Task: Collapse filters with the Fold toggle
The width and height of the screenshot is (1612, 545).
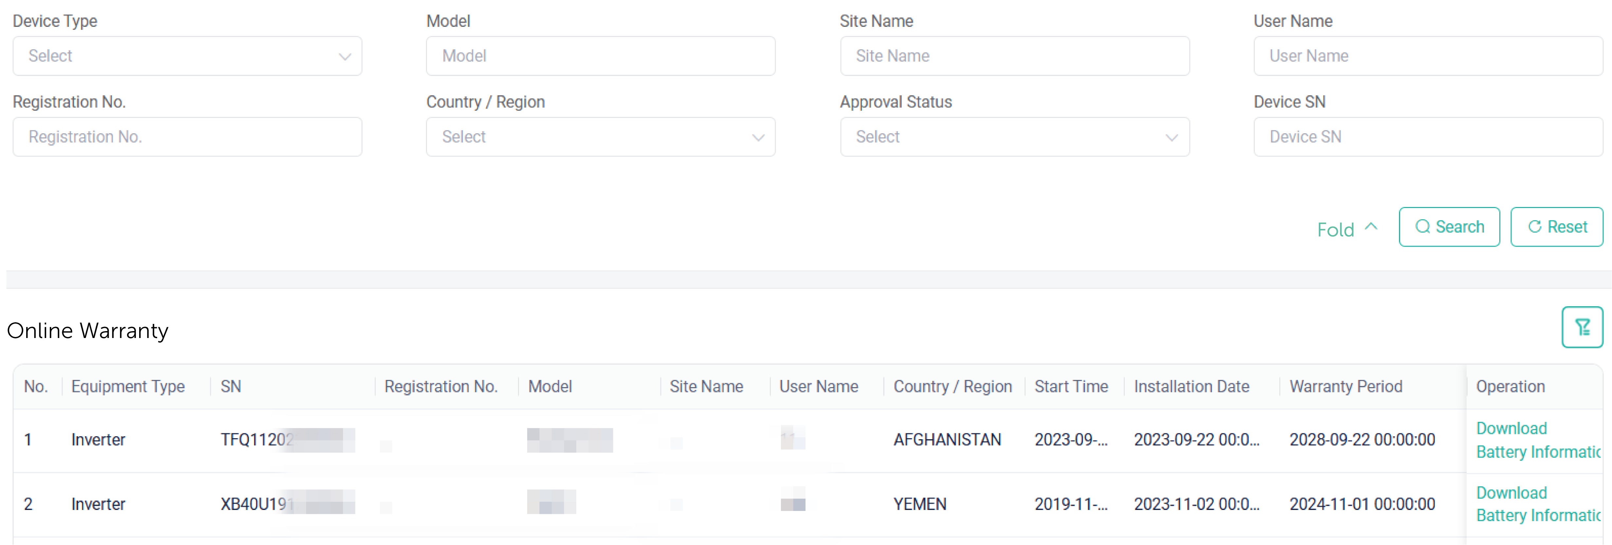Action: tap(1347, 229)
